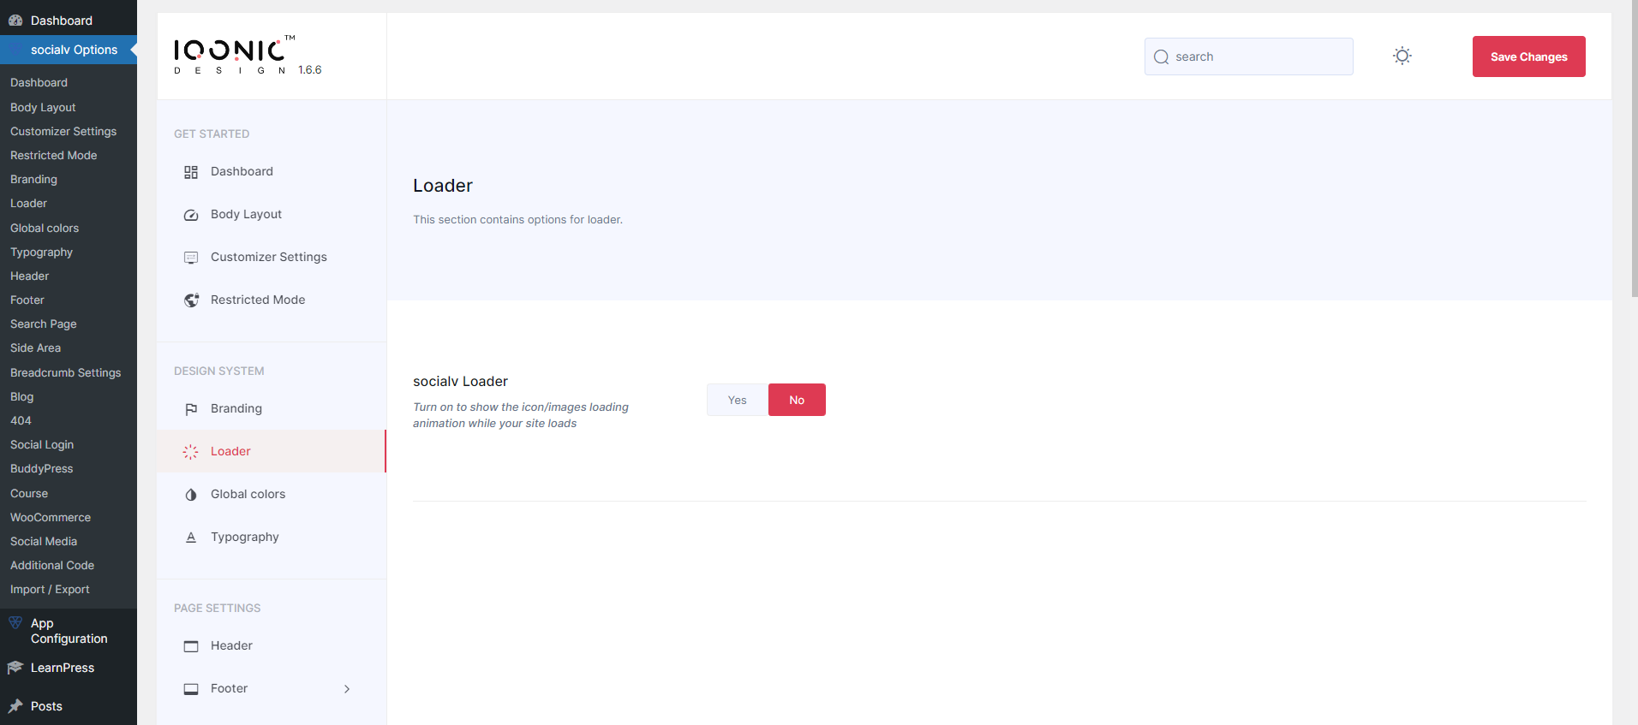
Task: Click the Restricted Mode globe icon
Action: (191, 300)
